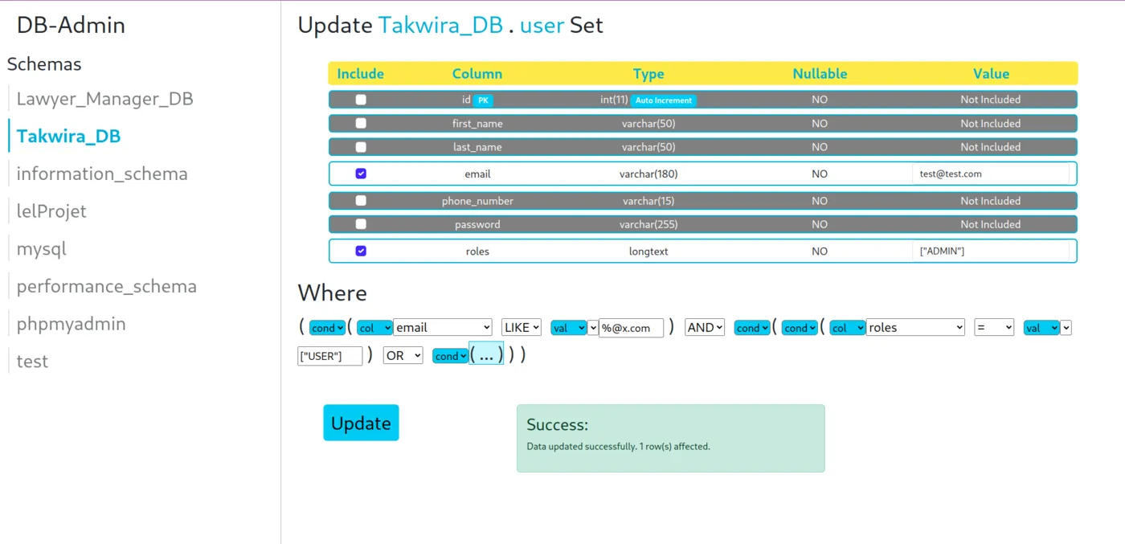The width and height of the screenshot is (1125, 544).
Task: Click the PK badge on id row
Action: (x=483, y=100)
